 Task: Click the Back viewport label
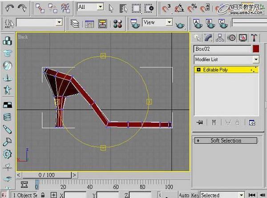pyautogui.click(x=23, y=37)
